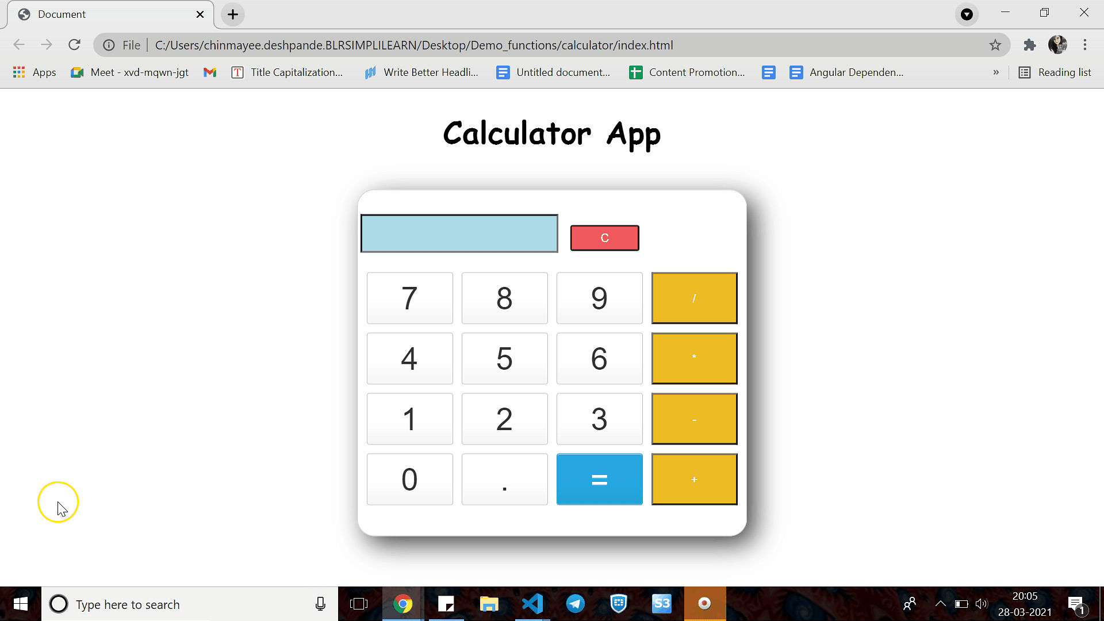This screenshot has height=621, width=1104.
Task: Click the division operator button
Action: click(694, 297)
